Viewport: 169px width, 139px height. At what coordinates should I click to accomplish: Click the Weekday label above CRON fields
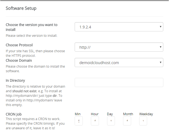pyautogui.click(x=146, y=114)
